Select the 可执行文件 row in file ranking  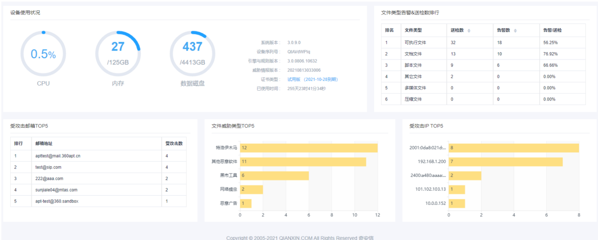(415, 43)
